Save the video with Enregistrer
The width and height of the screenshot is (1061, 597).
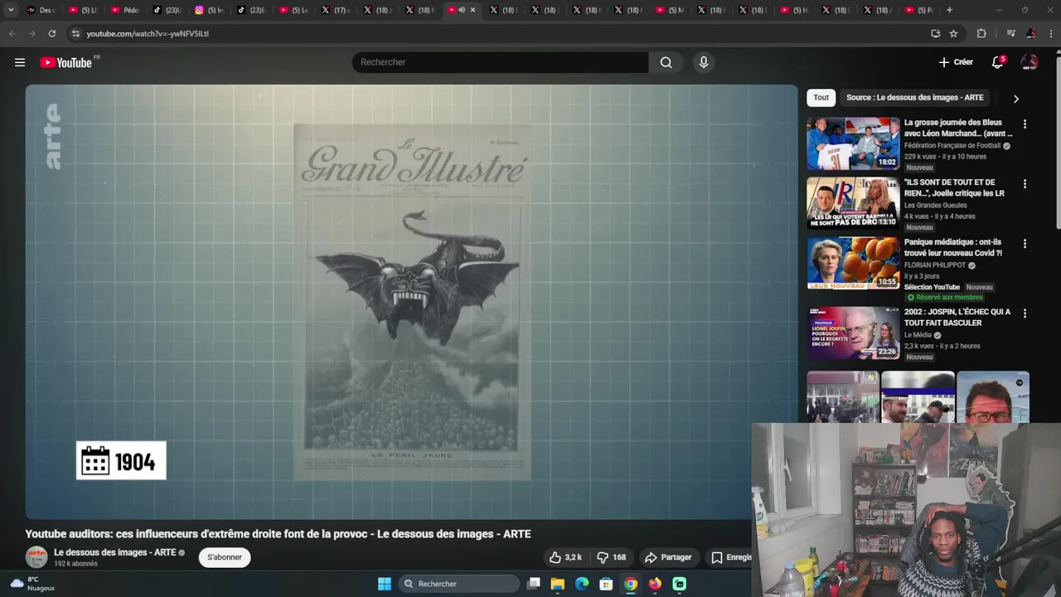[731, 557]
